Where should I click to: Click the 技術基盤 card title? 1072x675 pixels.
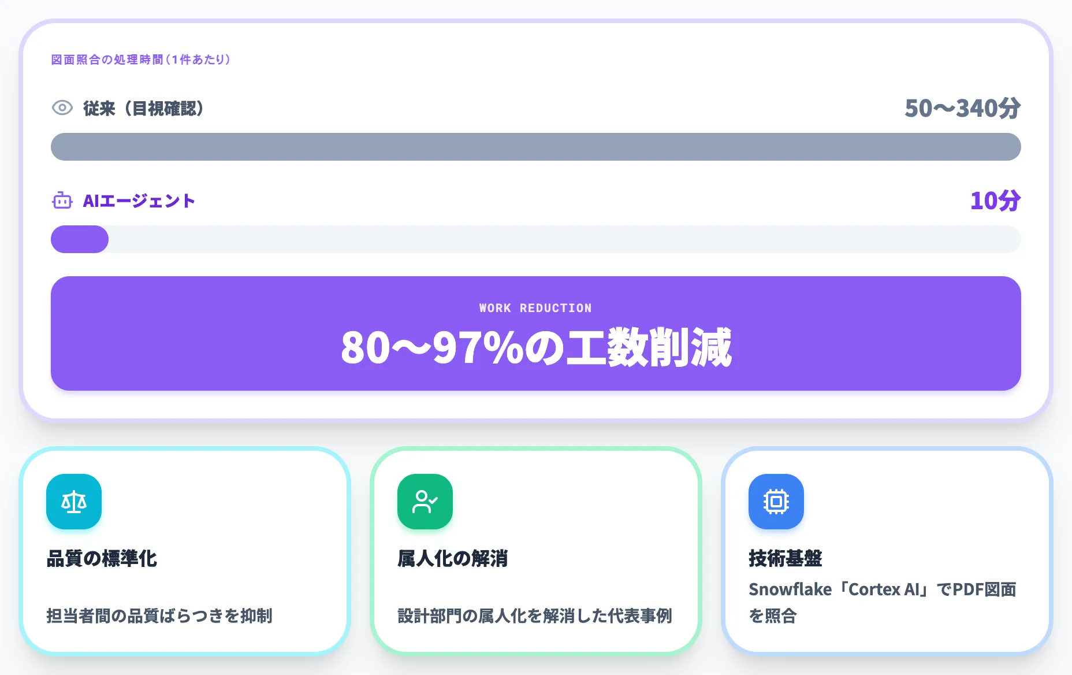click(x=786, y=558)
